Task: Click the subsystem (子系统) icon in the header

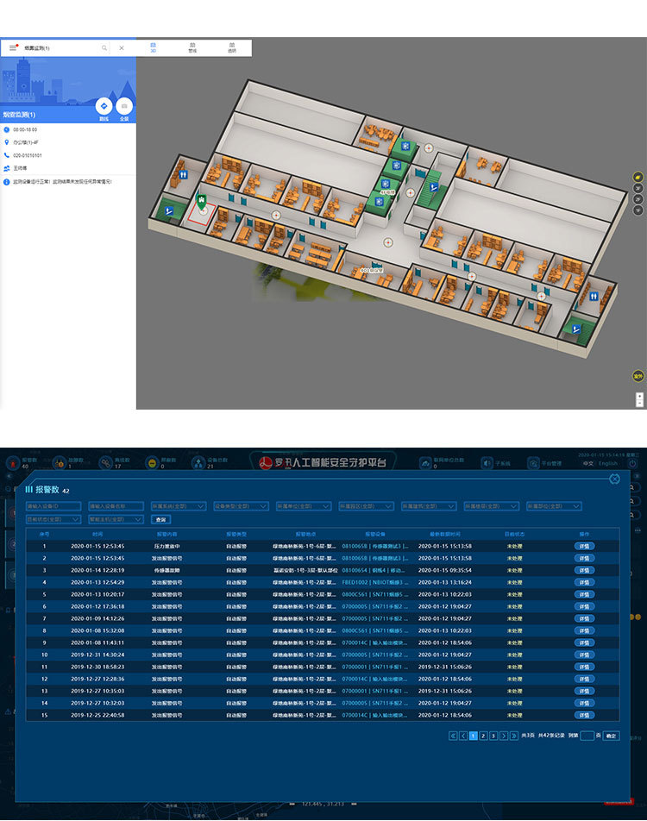Action: (487, 463)
